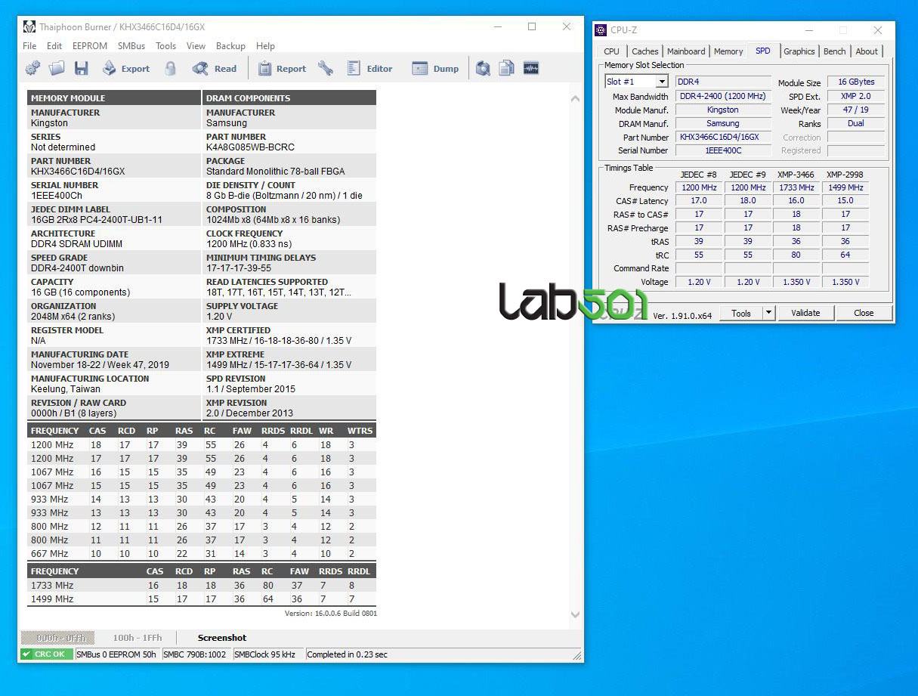
Task: Open the Help menu
Action: click(x=265, y=46)
